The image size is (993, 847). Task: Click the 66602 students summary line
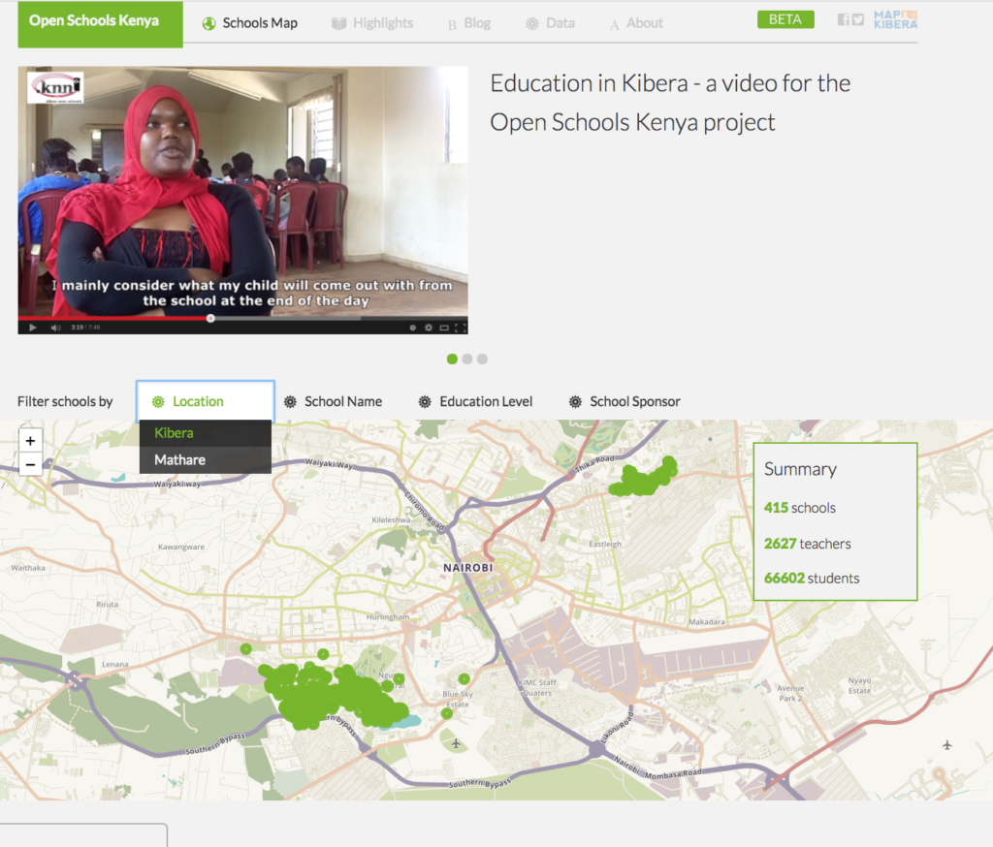point(812,578)
